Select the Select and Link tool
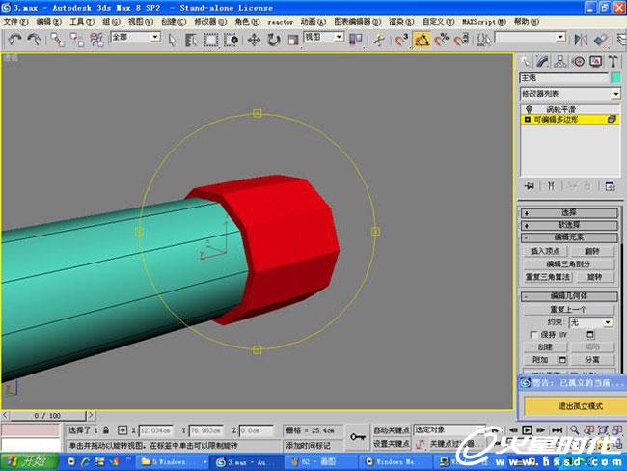 (x=57, y=40)
